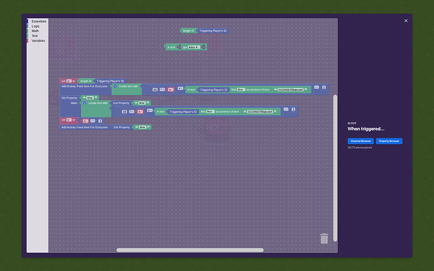Screen dimensions: 434x271
Task: Click 'Get Property' in last activity feed block
Action: click(122, 128)
